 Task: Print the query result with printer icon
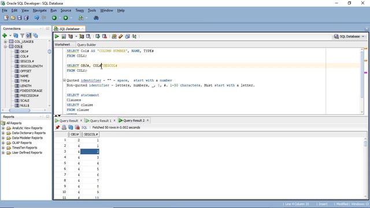(x=64, y=127)
